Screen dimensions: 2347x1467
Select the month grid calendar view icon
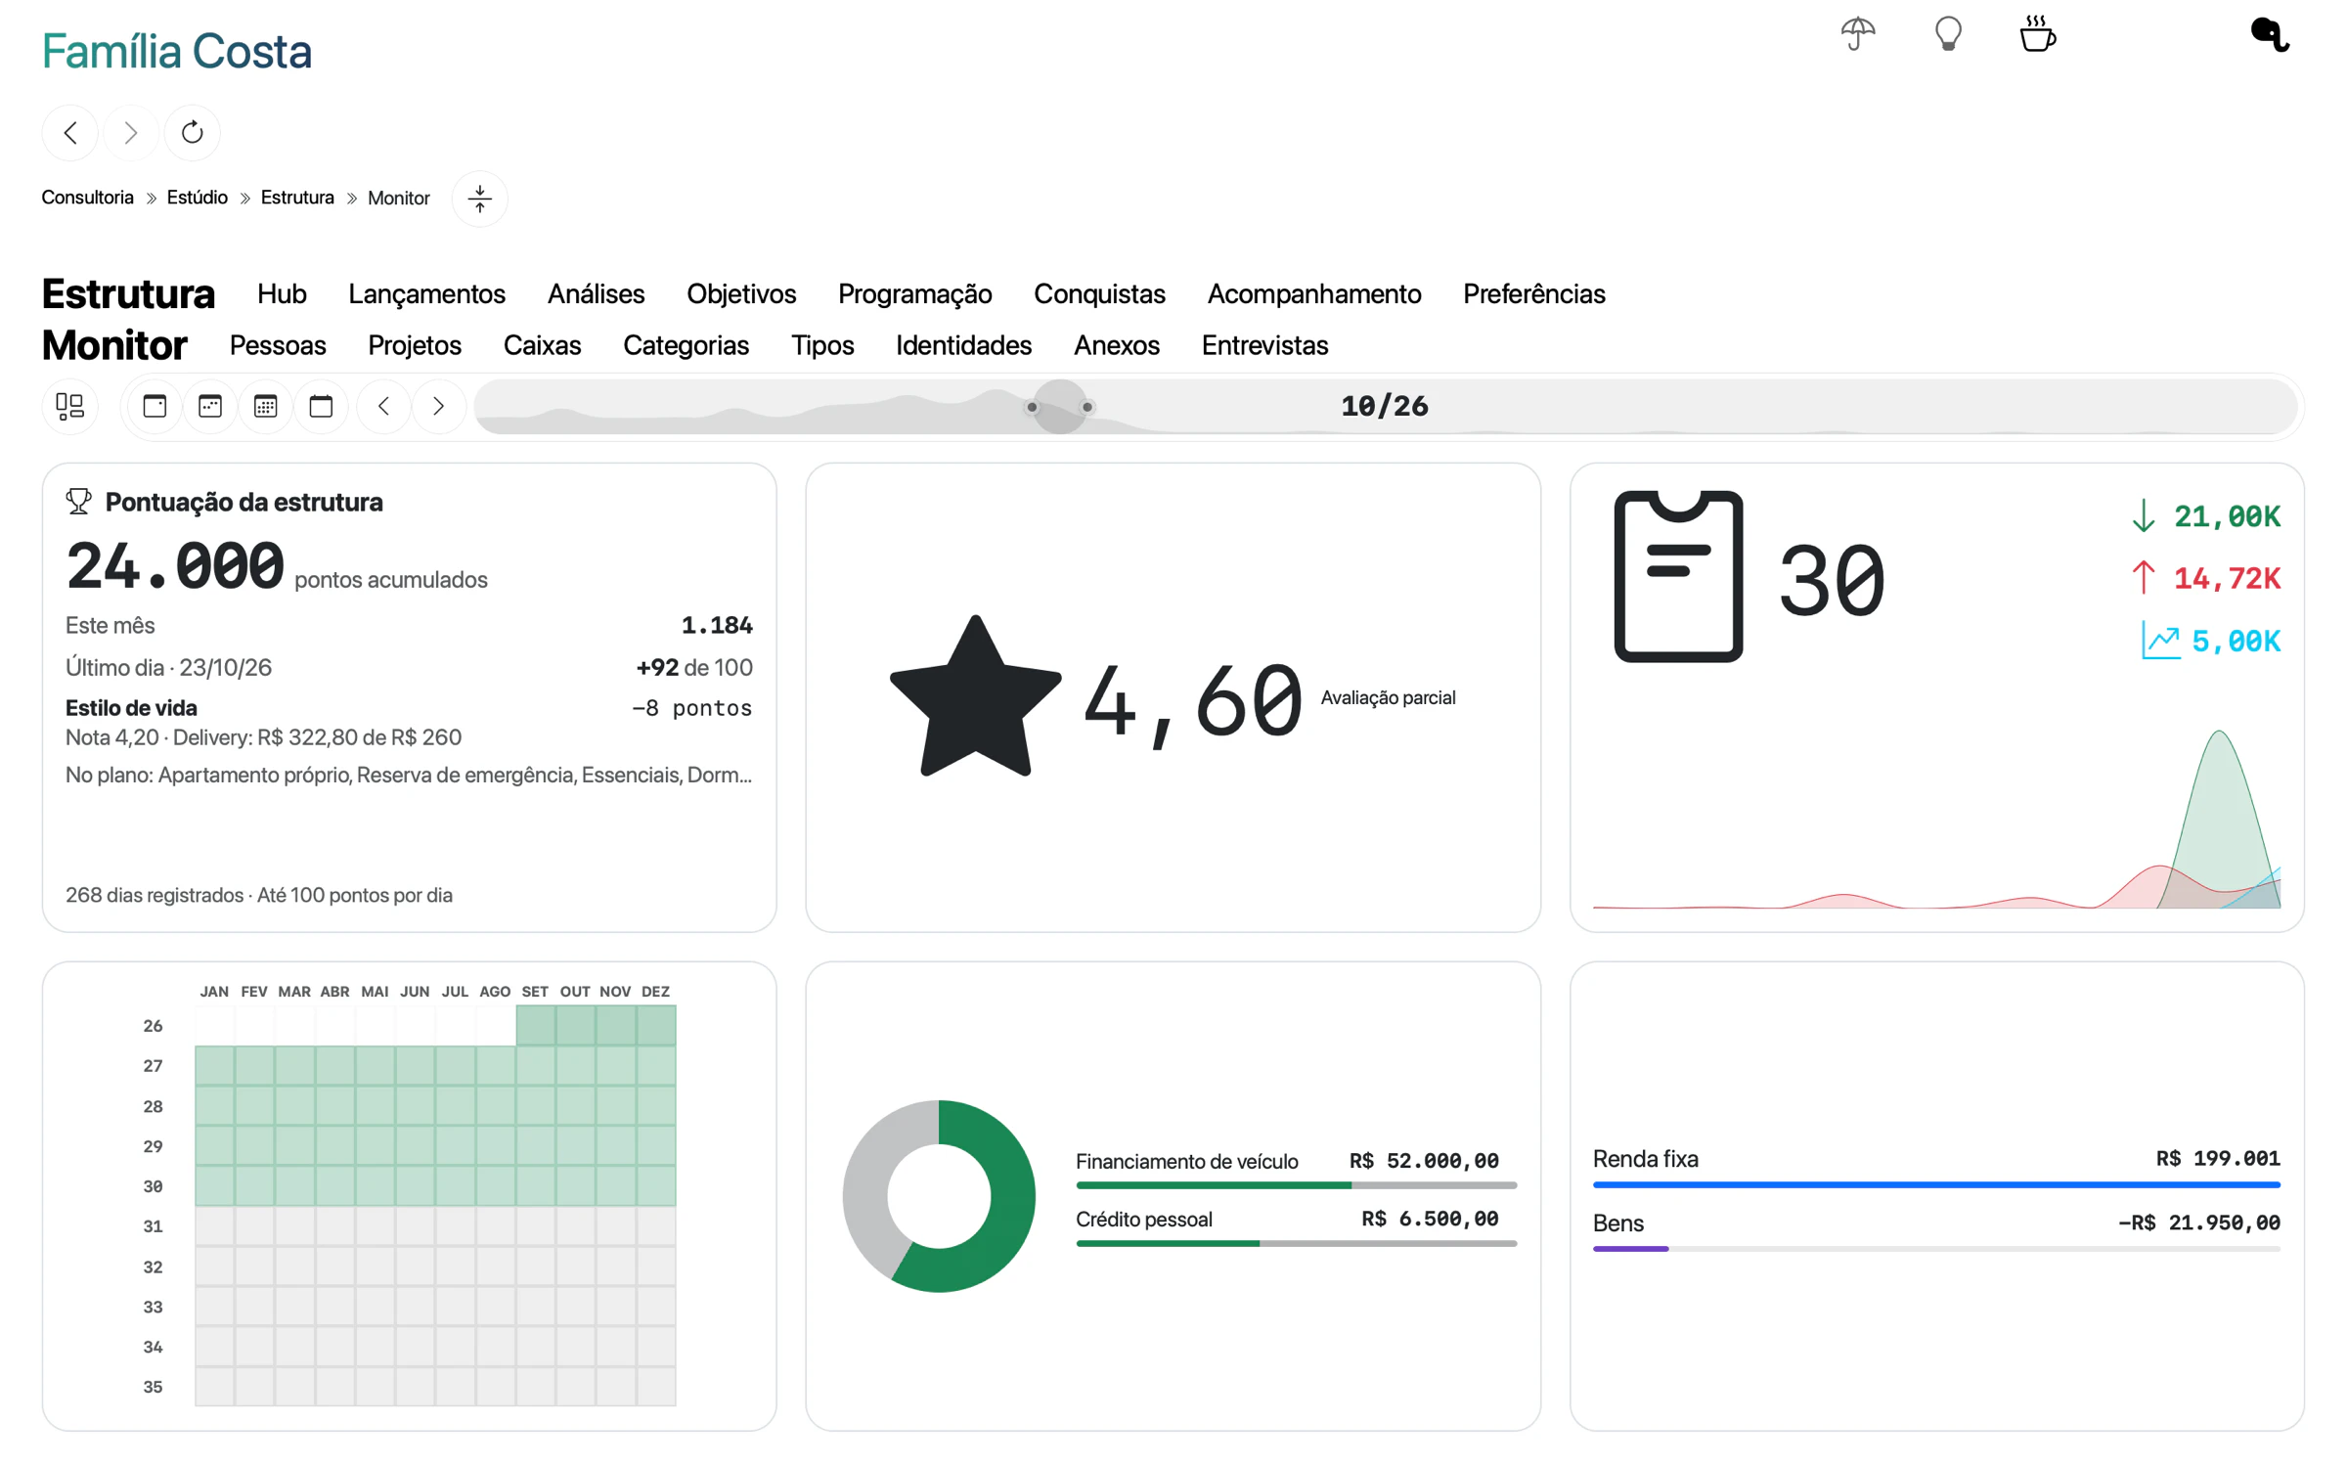(x=265, y=406)
